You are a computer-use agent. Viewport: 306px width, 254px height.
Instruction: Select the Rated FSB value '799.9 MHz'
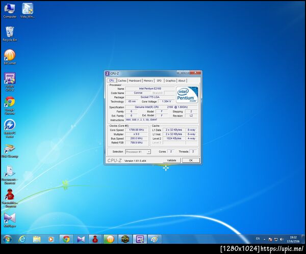(136, 143)
